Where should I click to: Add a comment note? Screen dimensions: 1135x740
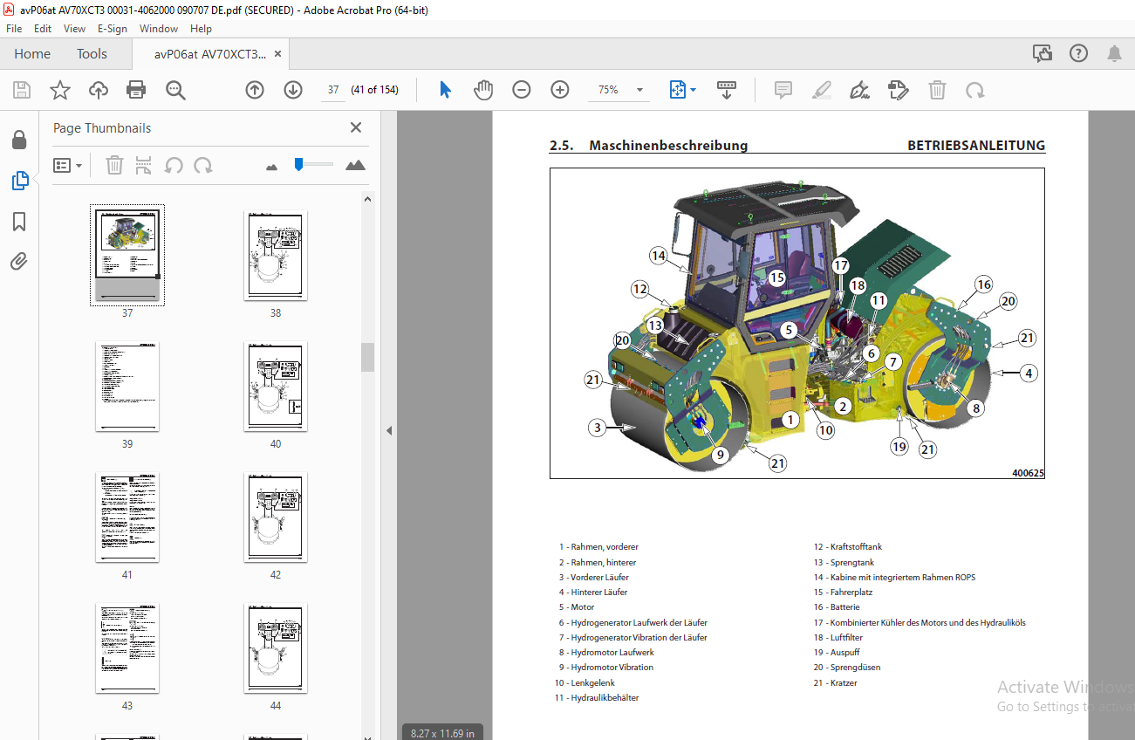click(783, 90)
